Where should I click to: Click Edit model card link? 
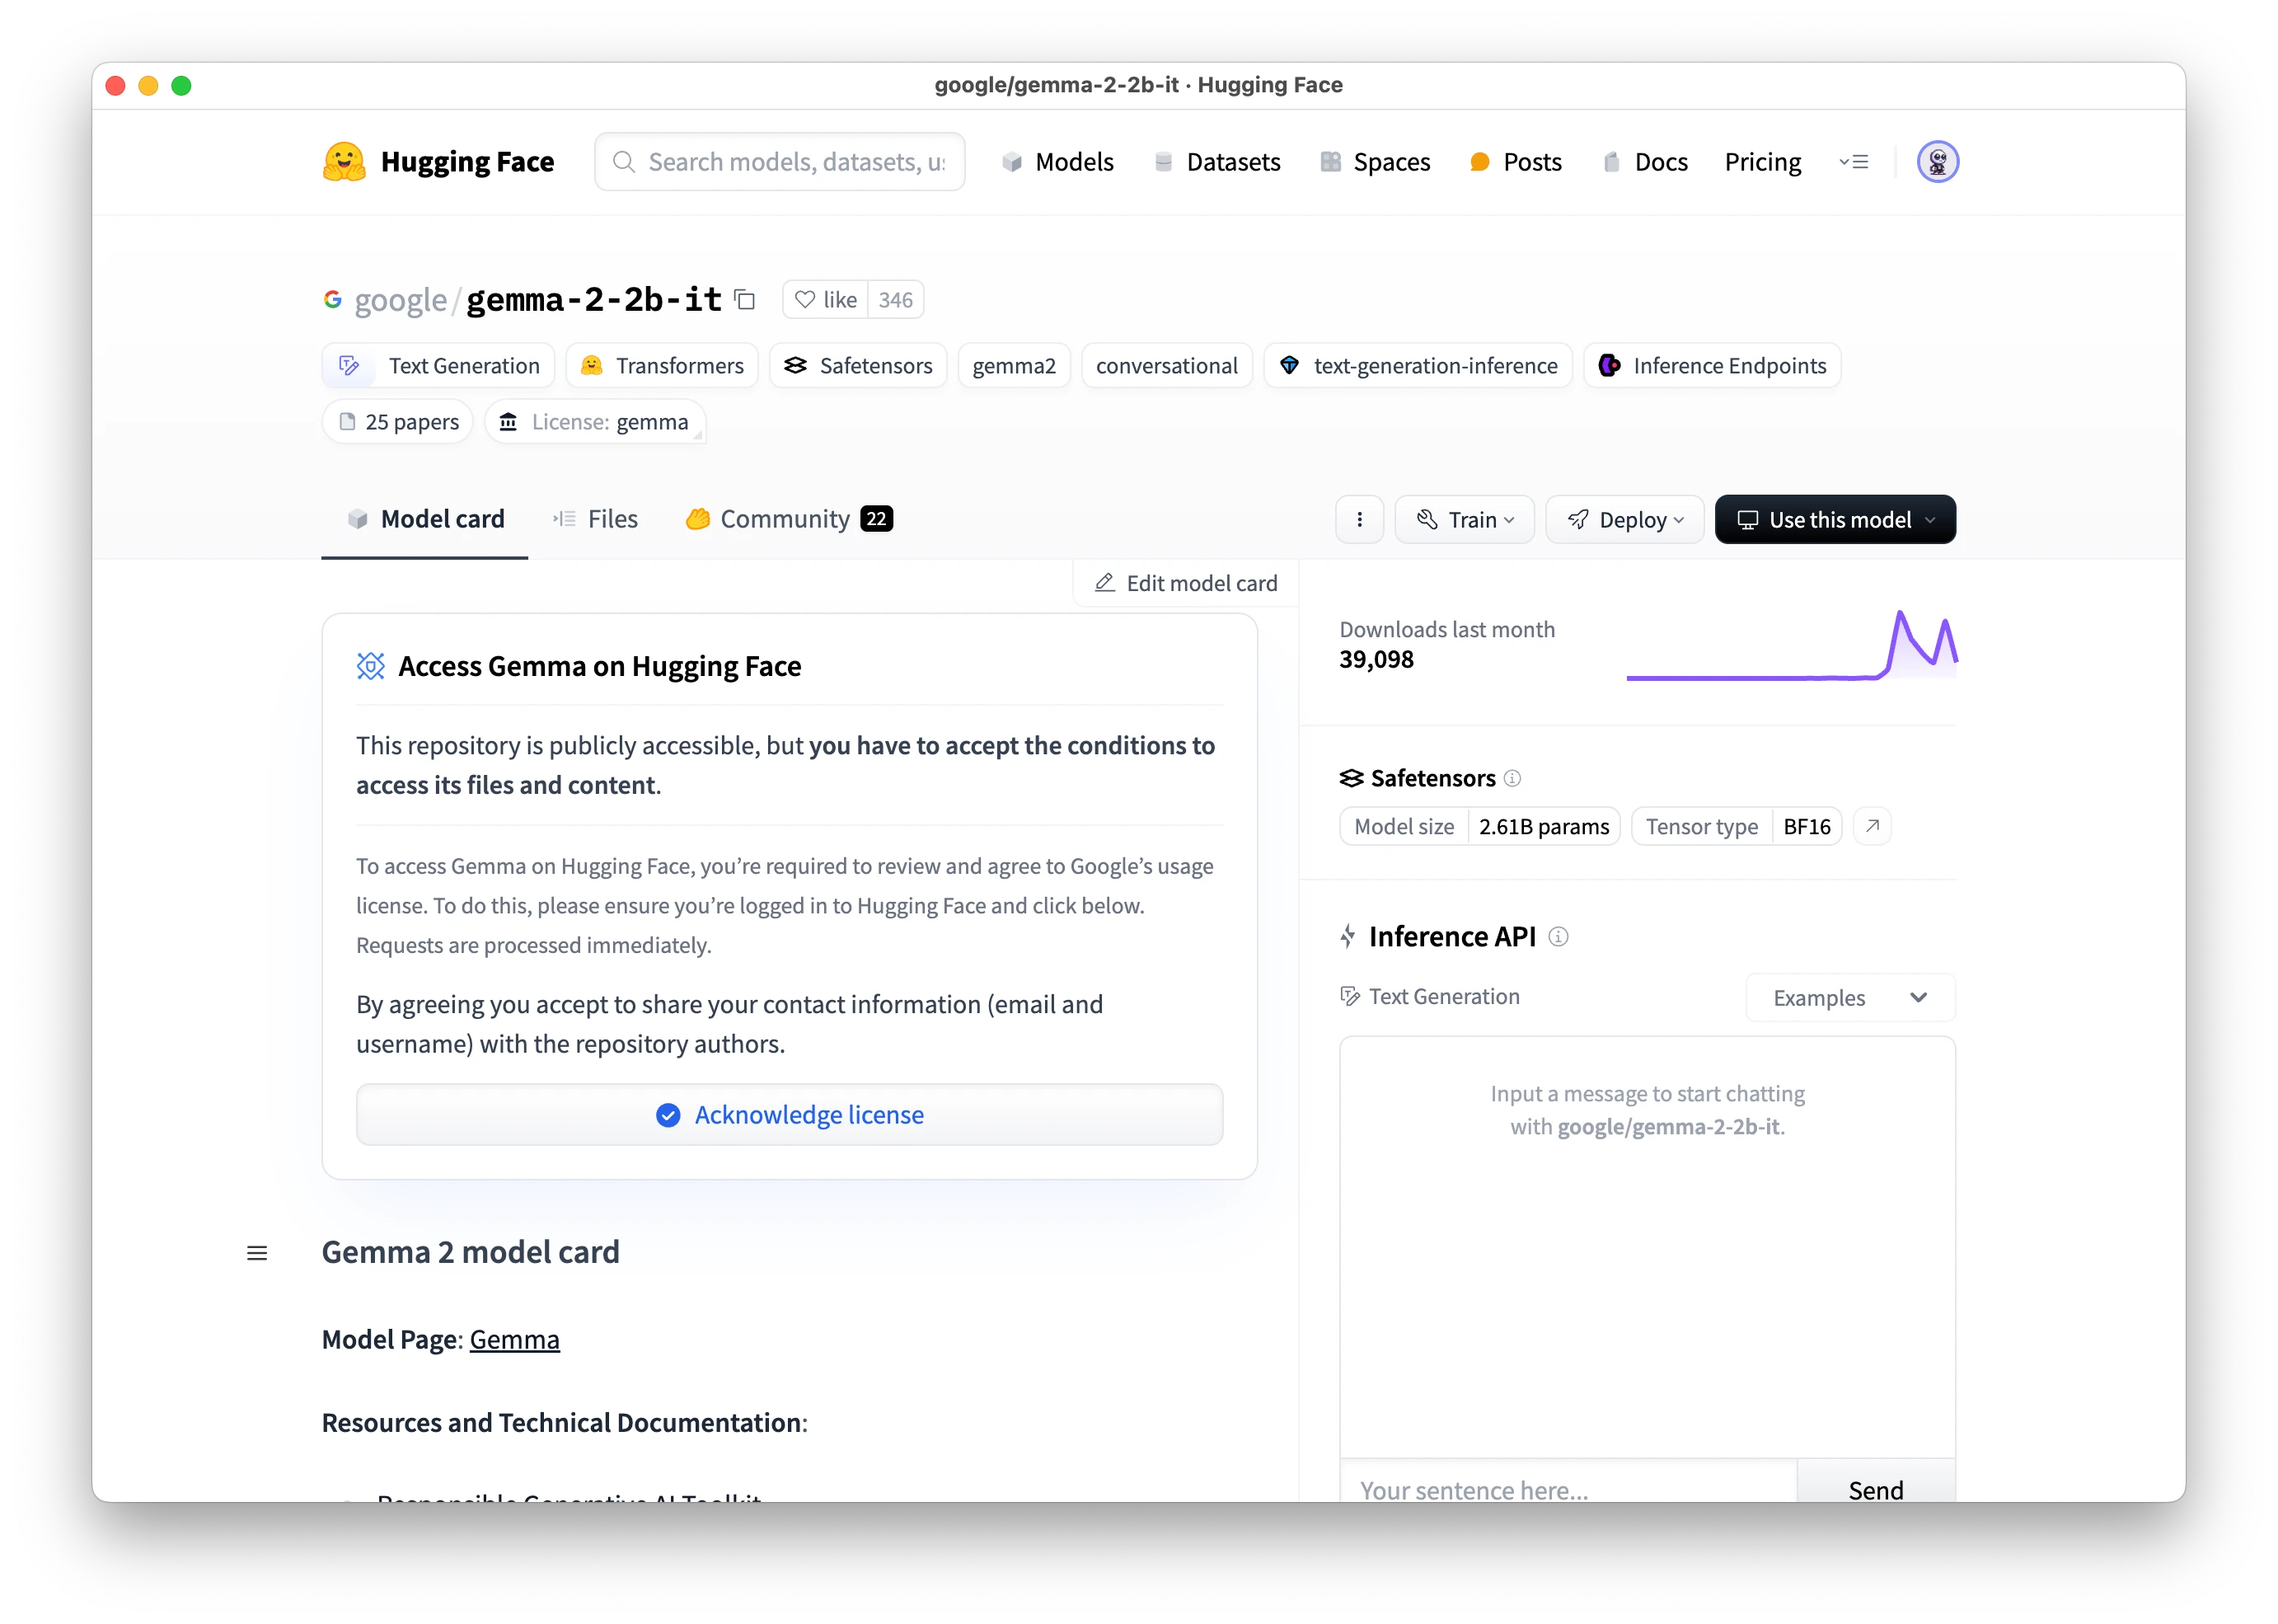pos(1185,583)
